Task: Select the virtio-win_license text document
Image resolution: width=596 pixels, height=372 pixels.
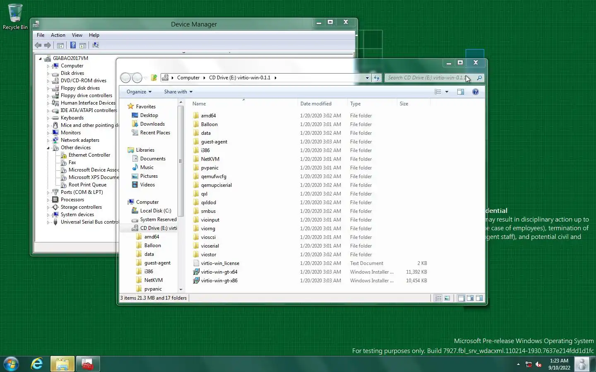Action: click(x=220, y=263)
